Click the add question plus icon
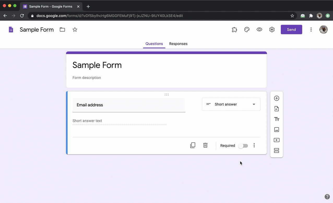This screenshot has width=333, height=203. point(277,98)
